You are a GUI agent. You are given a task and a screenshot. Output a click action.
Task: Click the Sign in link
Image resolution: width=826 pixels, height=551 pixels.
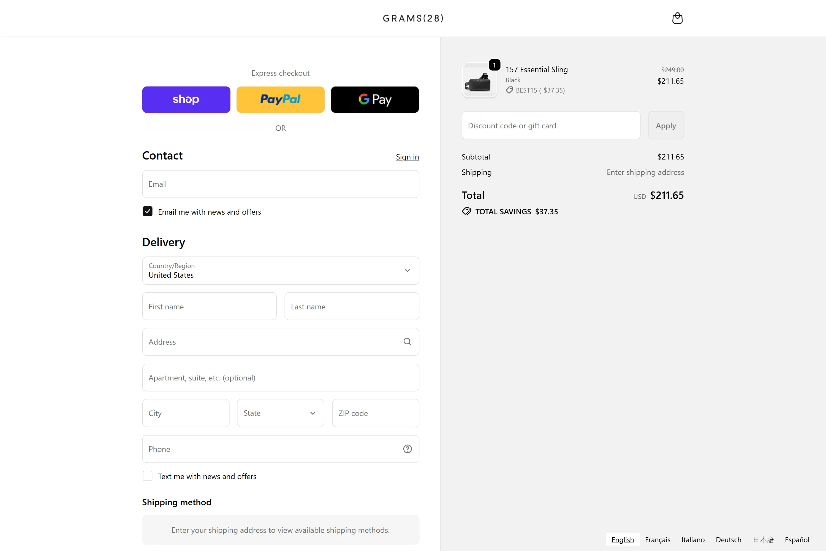[x=407, y=157]
